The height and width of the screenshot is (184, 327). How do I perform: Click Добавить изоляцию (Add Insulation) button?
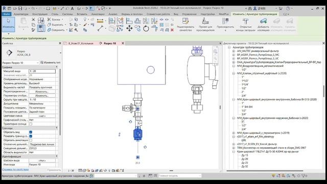click(x=263, y=25)
